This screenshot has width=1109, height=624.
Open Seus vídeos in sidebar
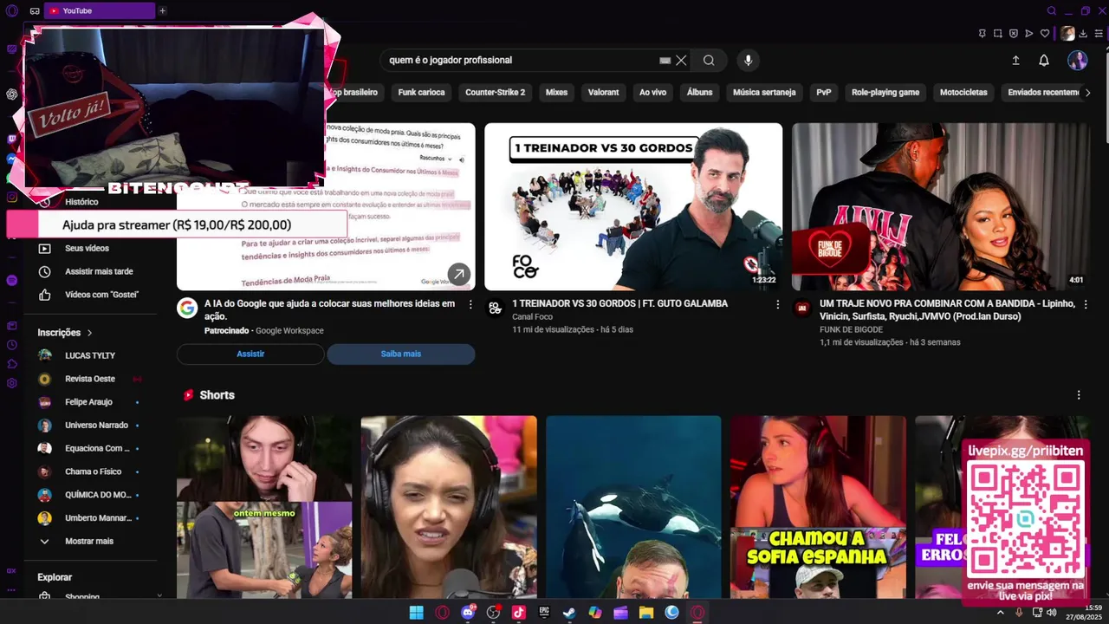(x=87, y=248)
